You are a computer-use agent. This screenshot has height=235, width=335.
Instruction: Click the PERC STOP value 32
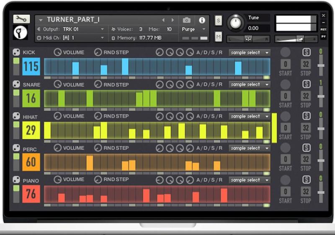click(306, 159)
